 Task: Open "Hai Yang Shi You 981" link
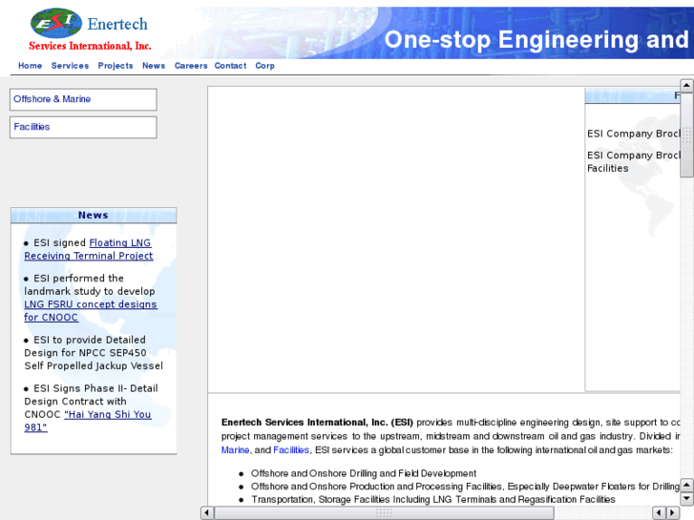(x=88, y=421)
